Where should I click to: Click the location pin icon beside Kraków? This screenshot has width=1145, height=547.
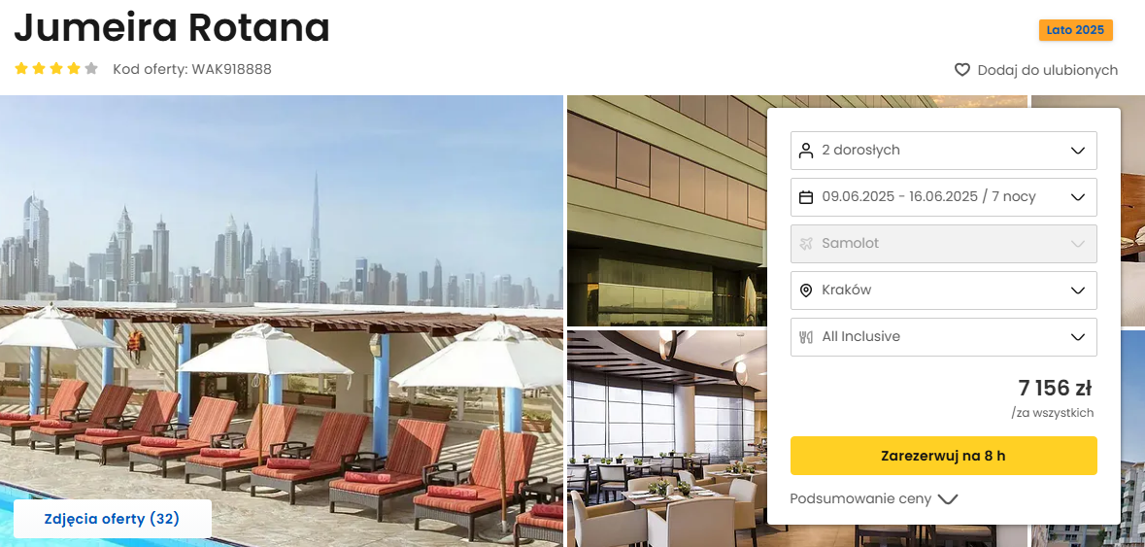[806, 291]
